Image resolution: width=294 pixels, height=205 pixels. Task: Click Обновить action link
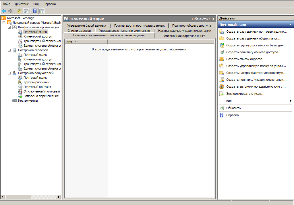[x=233, y=108]
